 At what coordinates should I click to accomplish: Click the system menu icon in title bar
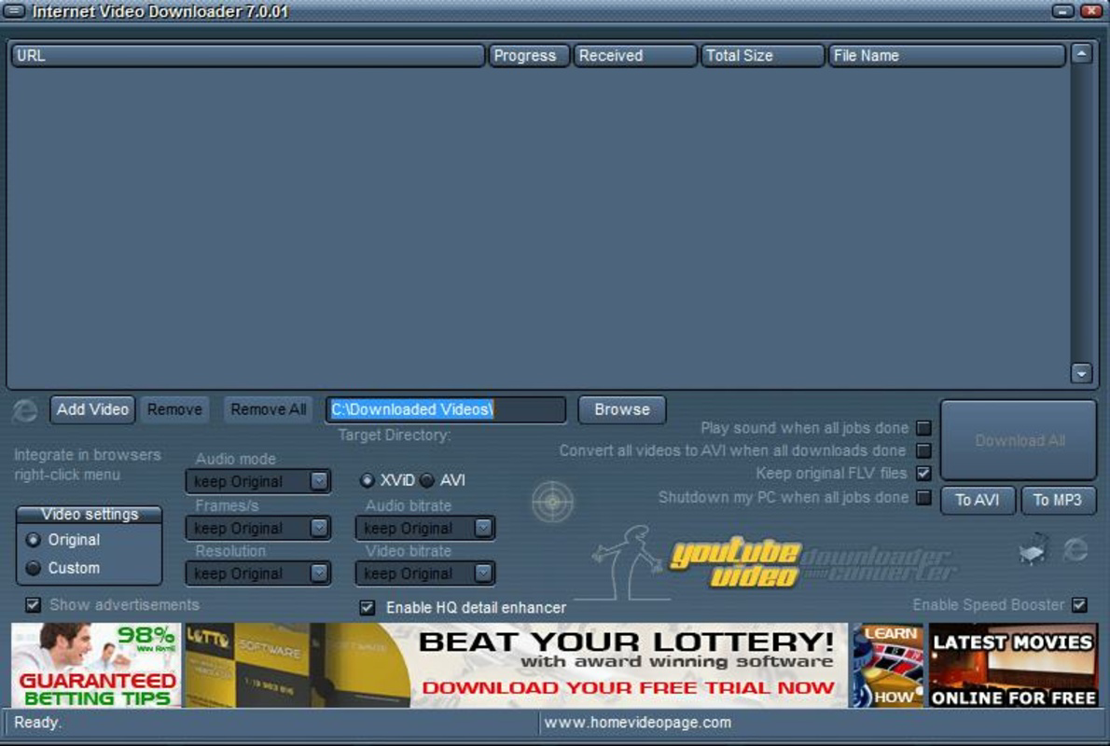click(13, 10)
